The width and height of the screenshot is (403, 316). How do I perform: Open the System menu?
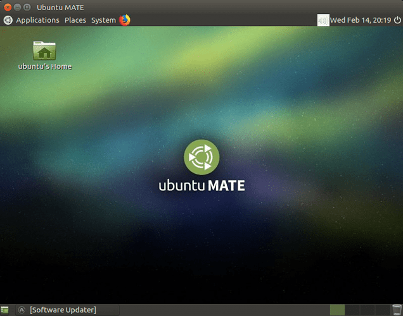tap(103, 20)
